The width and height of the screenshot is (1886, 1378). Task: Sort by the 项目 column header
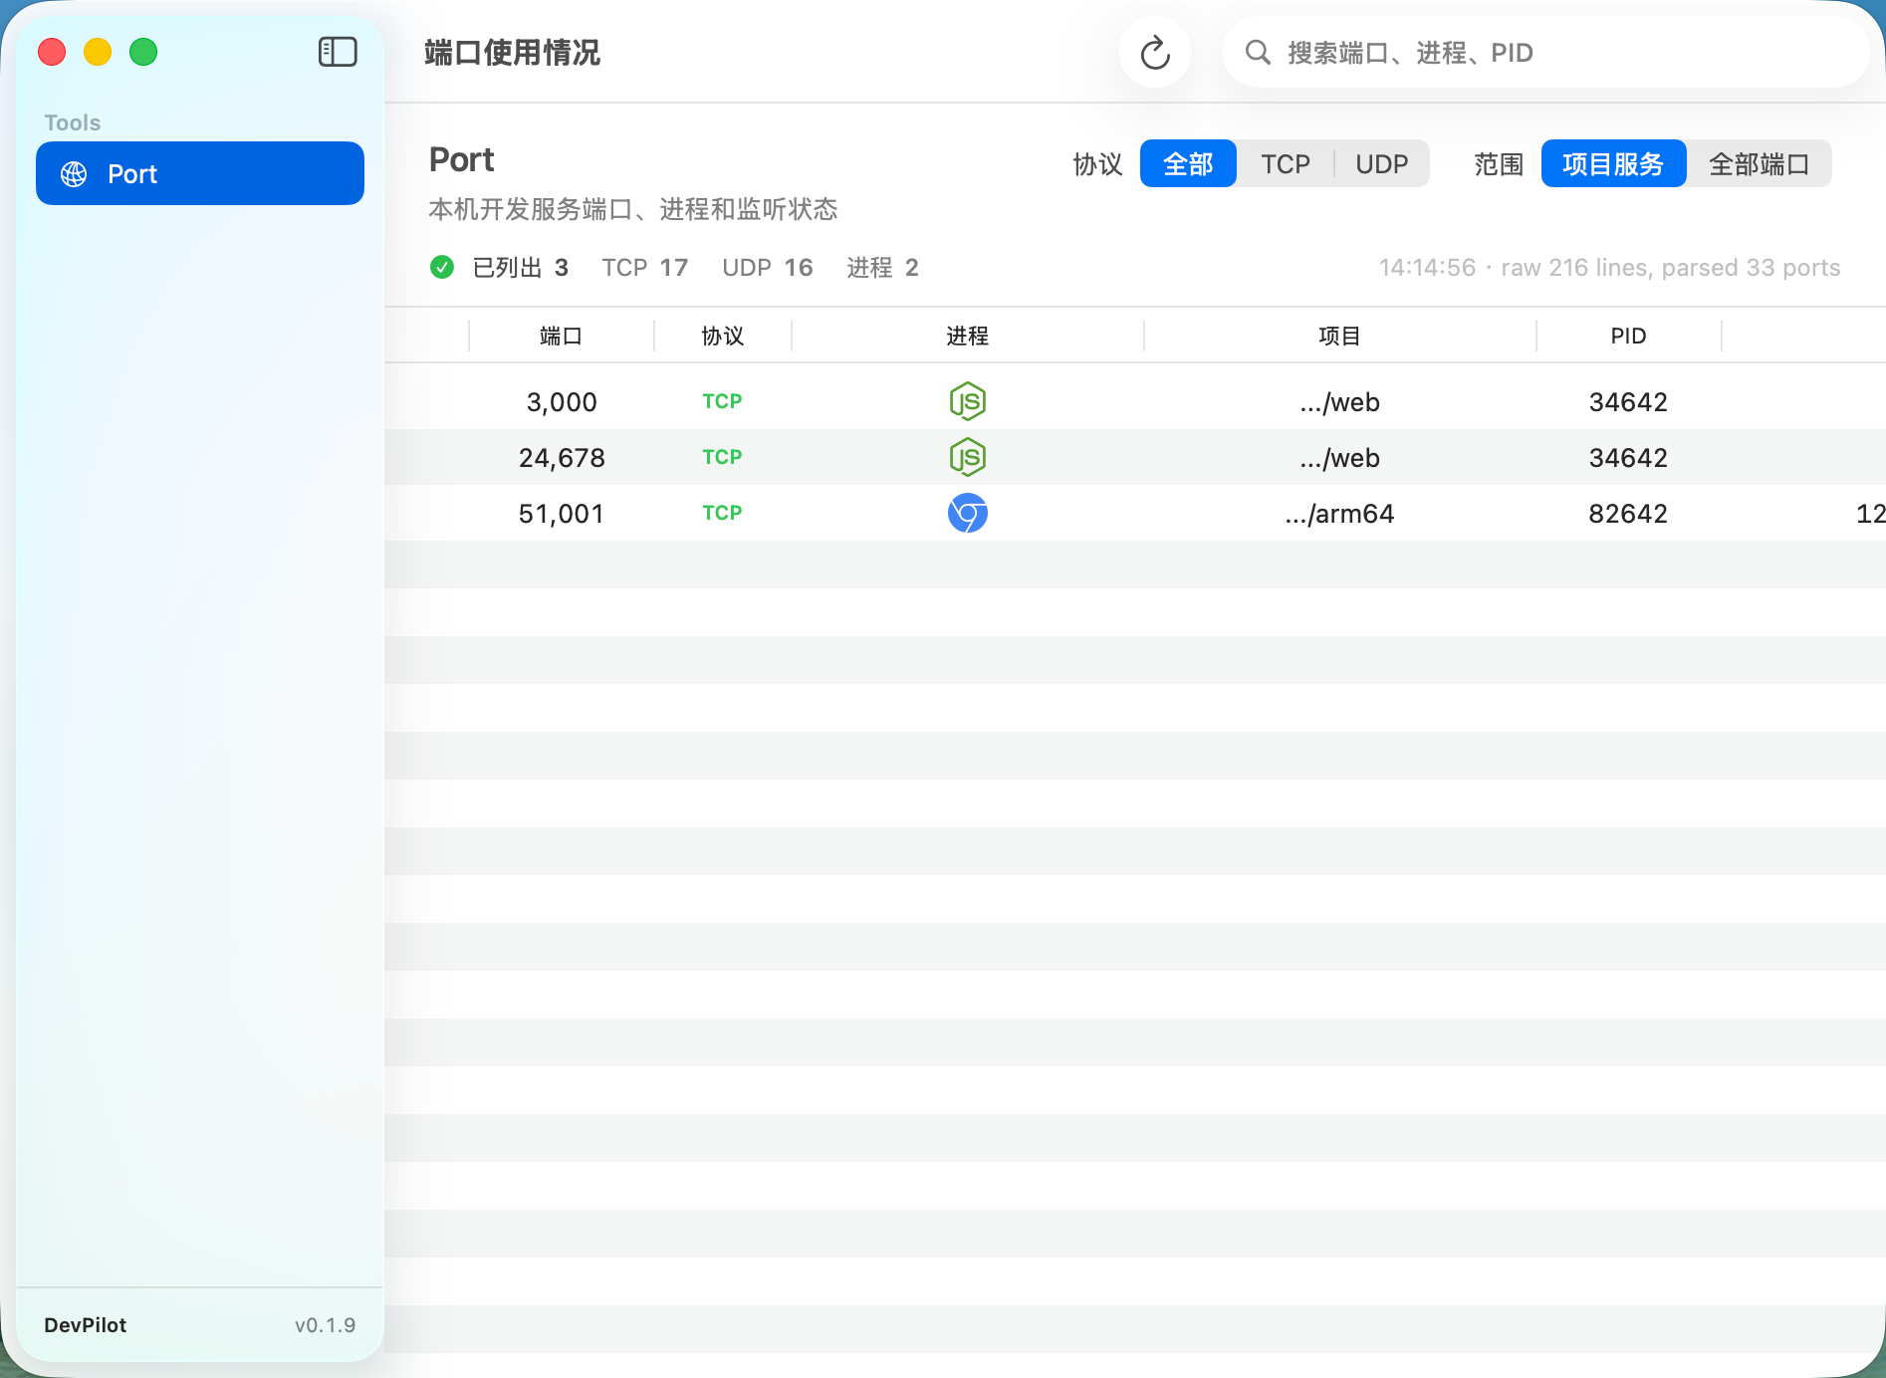click(x=1339, y=336)
